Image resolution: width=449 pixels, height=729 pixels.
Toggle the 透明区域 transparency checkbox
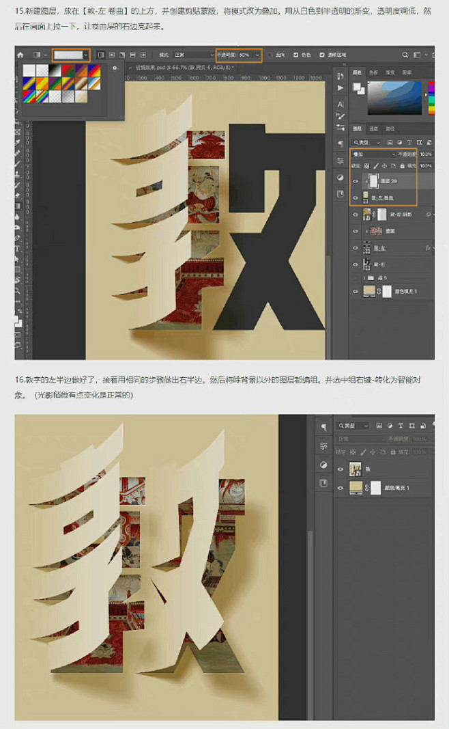[x=322, y=55]
